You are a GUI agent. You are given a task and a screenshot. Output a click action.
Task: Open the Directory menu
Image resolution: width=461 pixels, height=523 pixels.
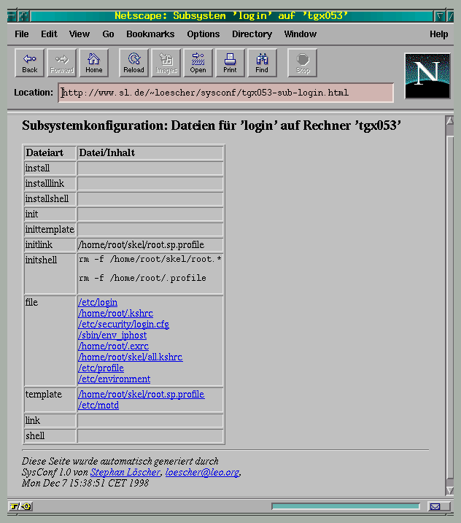coord(252,34)
